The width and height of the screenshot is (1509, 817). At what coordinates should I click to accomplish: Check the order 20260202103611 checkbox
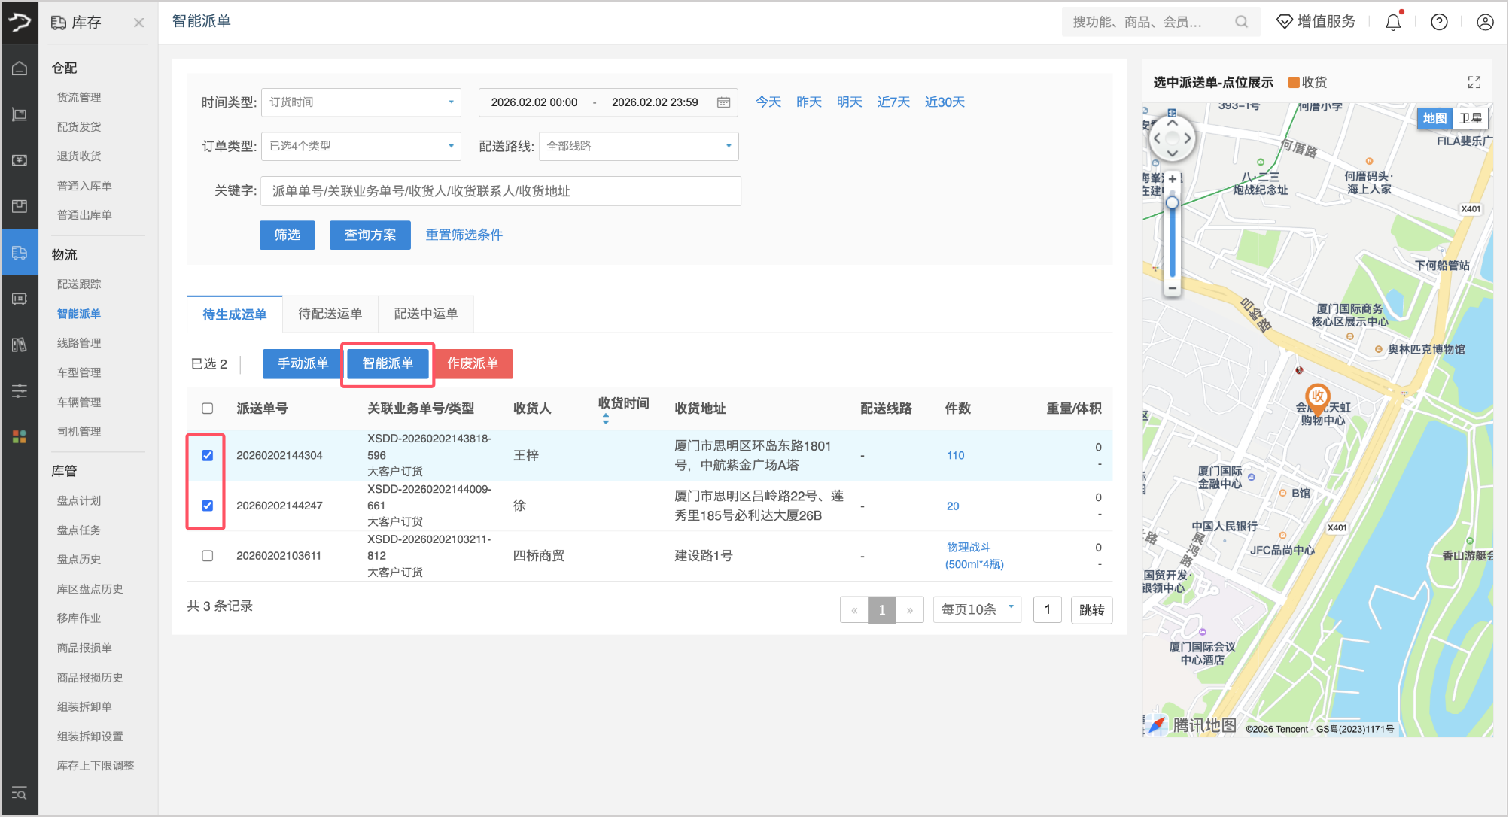coord(208,556)
